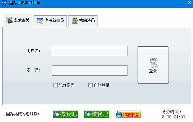Viewport: 193px width, 122px height.
Task: Minimize the 固乔快递查询助手 window
Action: tap(180, 4)
